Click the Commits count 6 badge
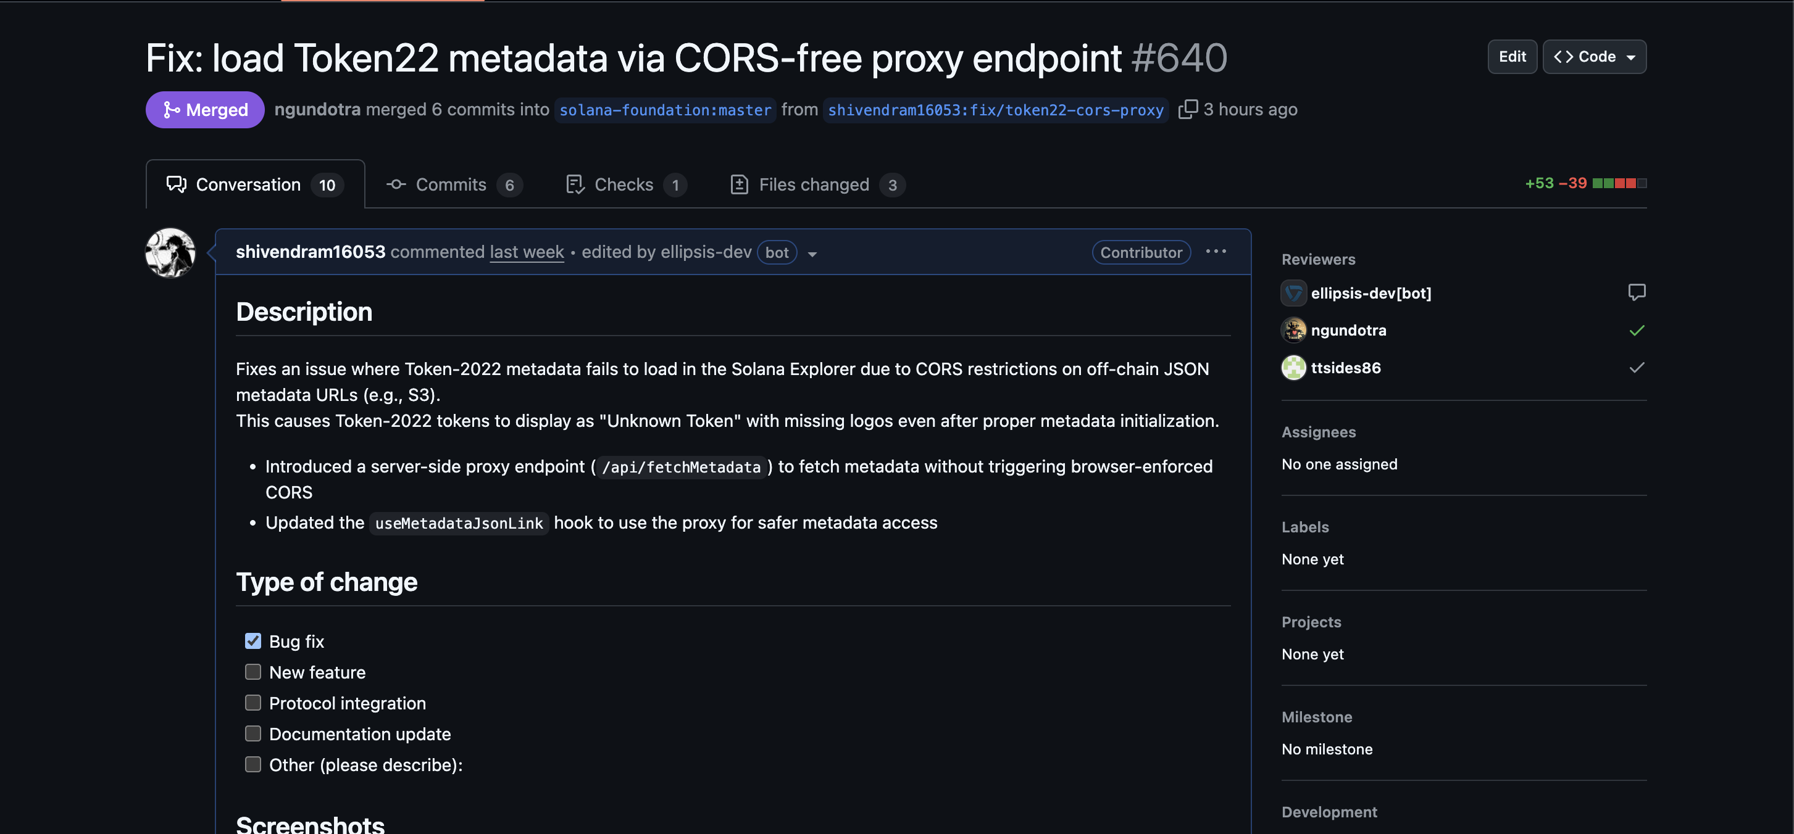This screenshot has width=1794, height=834. coord(509,185)
